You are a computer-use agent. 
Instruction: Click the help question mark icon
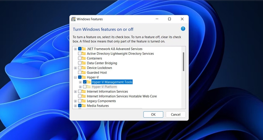pyautogui.click(x=183, y=29)
